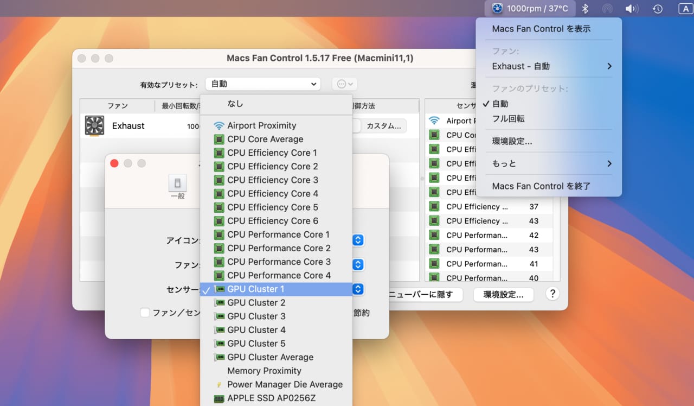Click the chip icon next to CPU Core Average
Screen dimensions: 694x406
coord(219,139)
